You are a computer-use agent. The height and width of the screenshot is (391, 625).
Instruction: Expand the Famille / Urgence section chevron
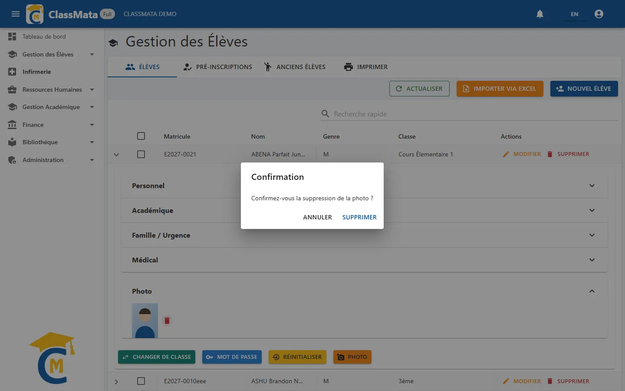coord(592,235)
